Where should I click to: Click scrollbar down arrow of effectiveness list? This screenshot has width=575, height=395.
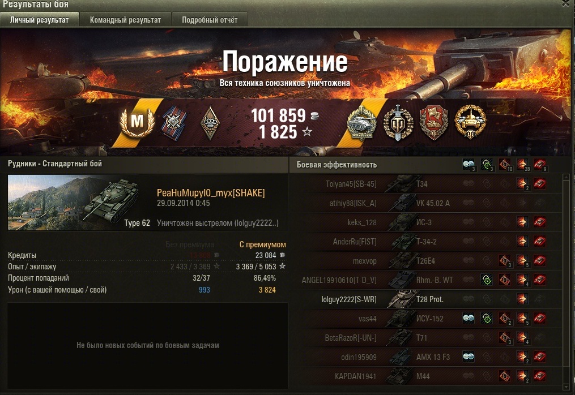click(x=566, y=386)
